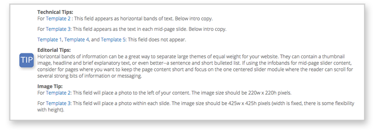Image resolution: width=374 pixels, height=135 pixels.
Task: Follow the Template 4 link
Action: 77,40
